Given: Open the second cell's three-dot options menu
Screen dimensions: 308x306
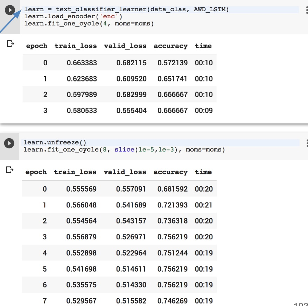Looking at the screenshot, I should coord(307,143).
